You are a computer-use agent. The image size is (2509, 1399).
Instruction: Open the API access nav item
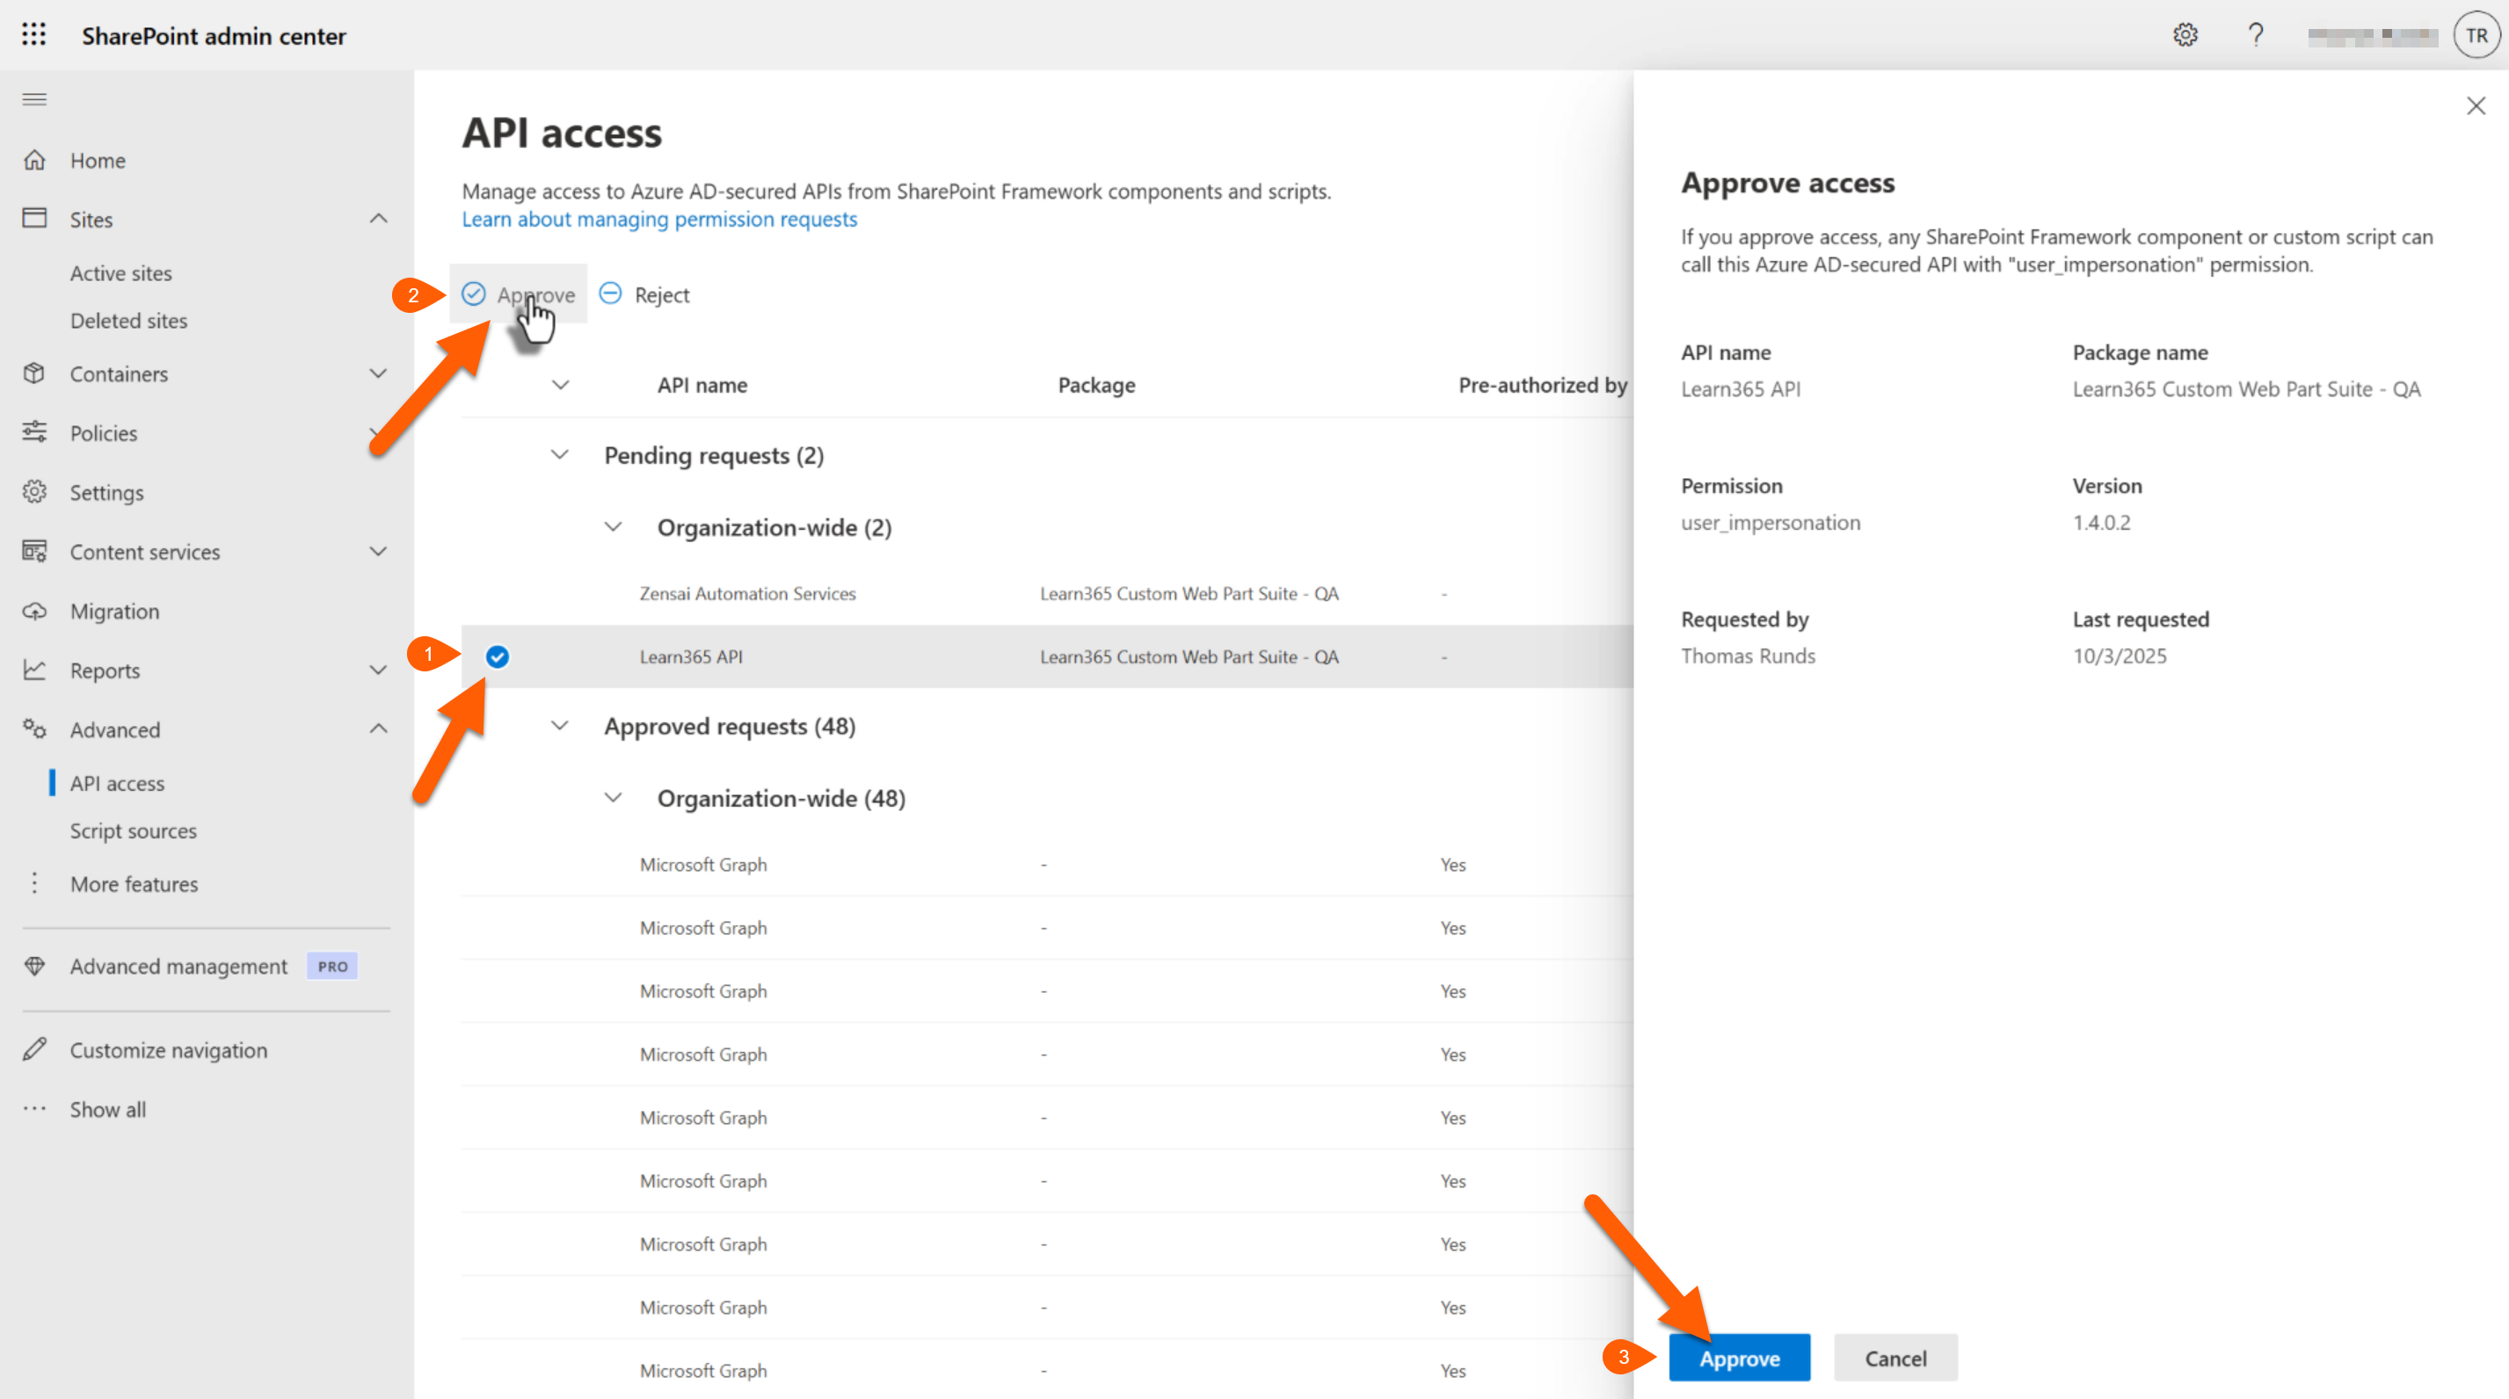click(117, 784)
